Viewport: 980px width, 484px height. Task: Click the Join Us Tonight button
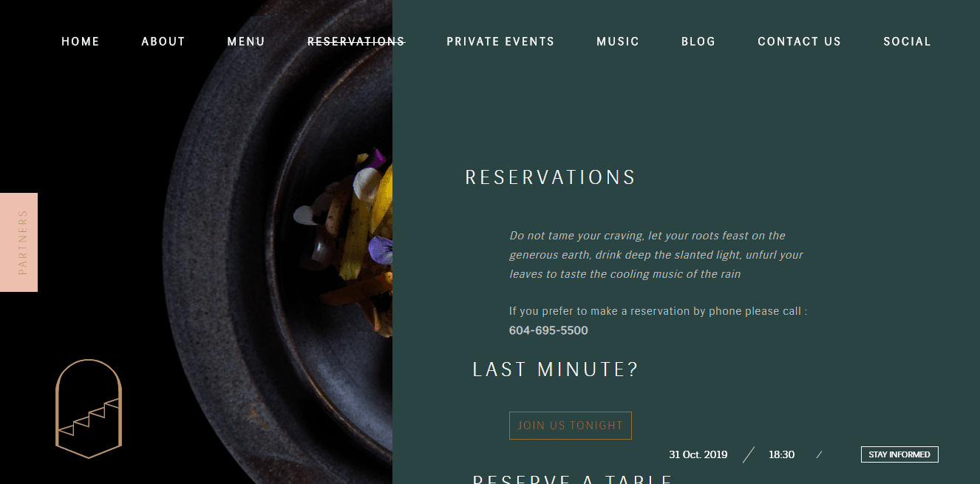point(571,426)
